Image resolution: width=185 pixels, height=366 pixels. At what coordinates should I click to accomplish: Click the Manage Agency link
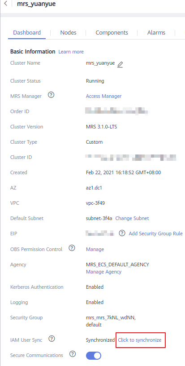pyautogui.click(x=104, y=272)
